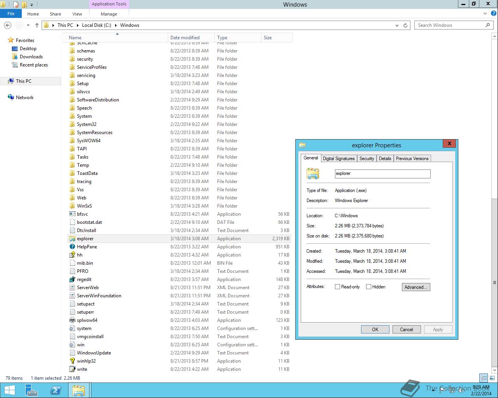This screenshot has height=398, width=498.
Task: Open the regedit application icon
Action: point(72,279)
